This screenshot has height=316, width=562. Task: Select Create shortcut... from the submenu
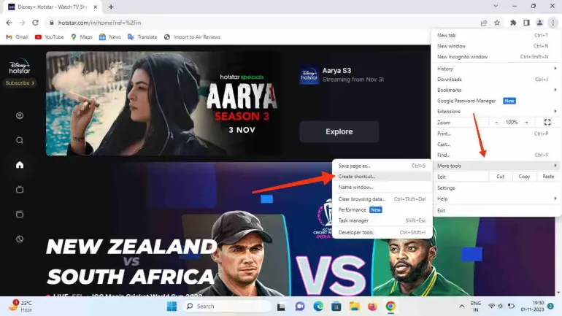pos(357,177)
